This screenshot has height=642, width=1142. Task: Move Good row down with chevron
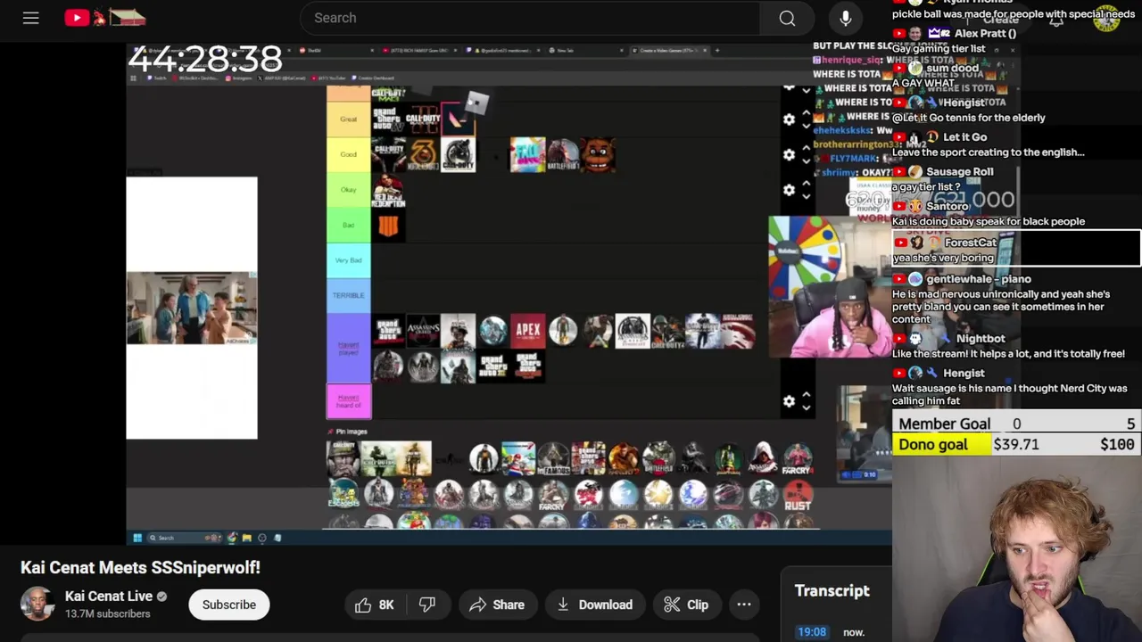coord(807,160)
